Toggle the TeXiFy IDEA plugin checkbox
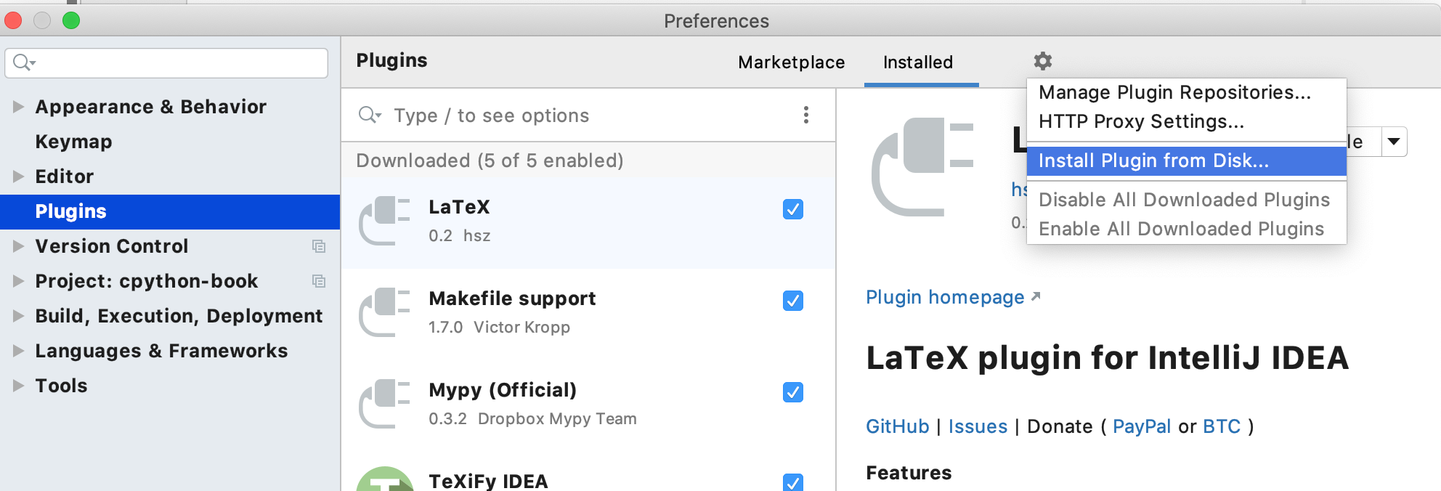 point(793,482)
